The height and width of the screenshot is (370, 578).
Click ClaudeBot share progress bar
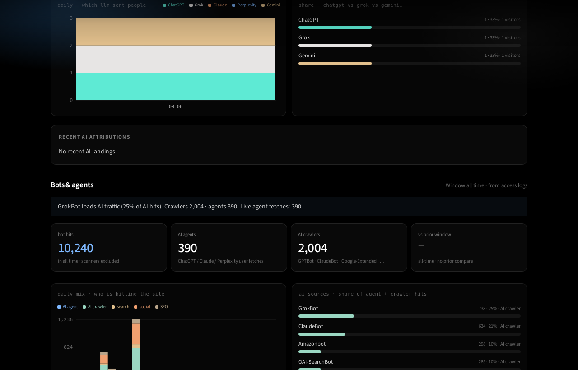coord(410,334)
